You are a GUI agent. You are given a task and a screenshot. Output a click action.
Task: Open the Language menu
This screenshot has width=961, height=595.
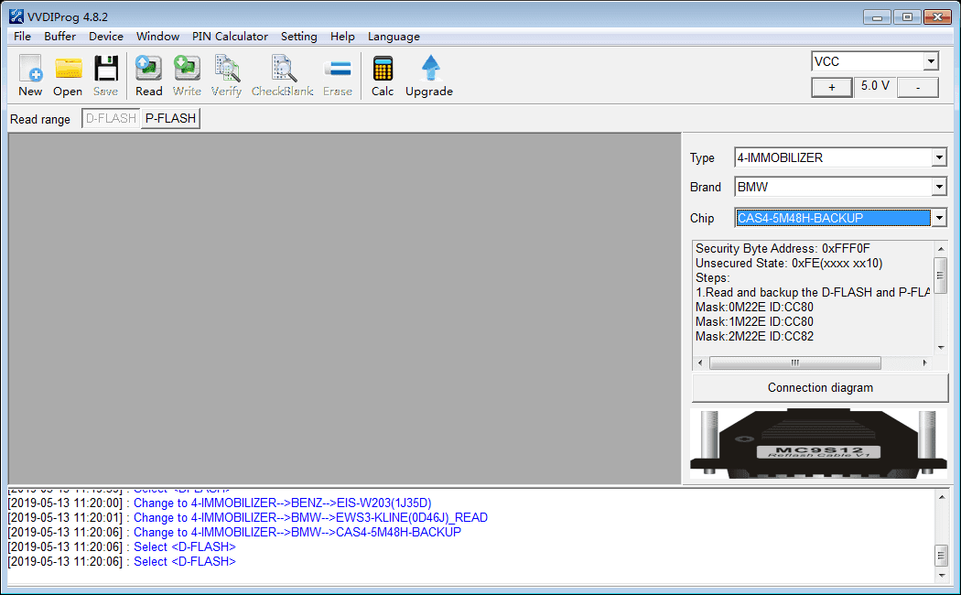point(394,36)
